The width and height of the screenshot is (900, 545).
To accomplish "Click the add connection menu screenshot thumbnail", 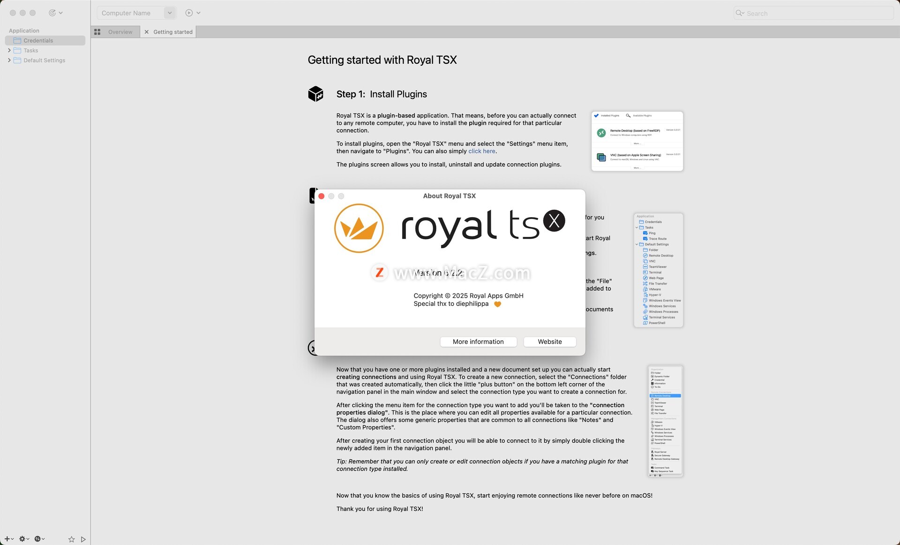I will tap(665, 421).
